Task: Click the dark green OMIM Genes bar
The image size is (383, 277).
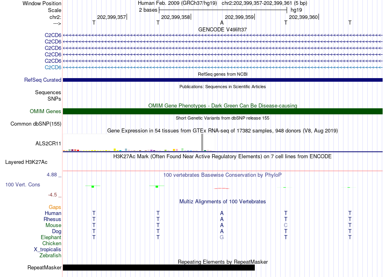Action: pos(223,112)
